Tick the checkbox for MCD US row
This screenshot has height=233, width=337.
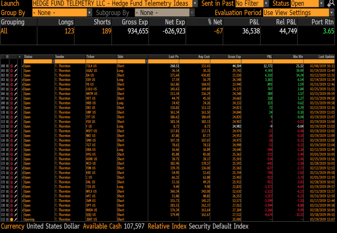7,164
